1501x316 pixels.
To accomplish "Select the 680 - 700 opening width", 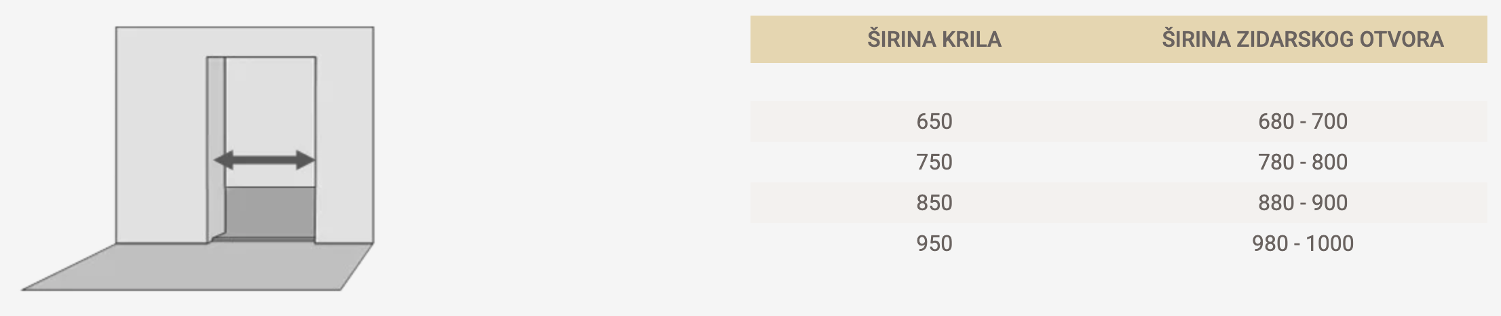I will tap(1302, 121).
